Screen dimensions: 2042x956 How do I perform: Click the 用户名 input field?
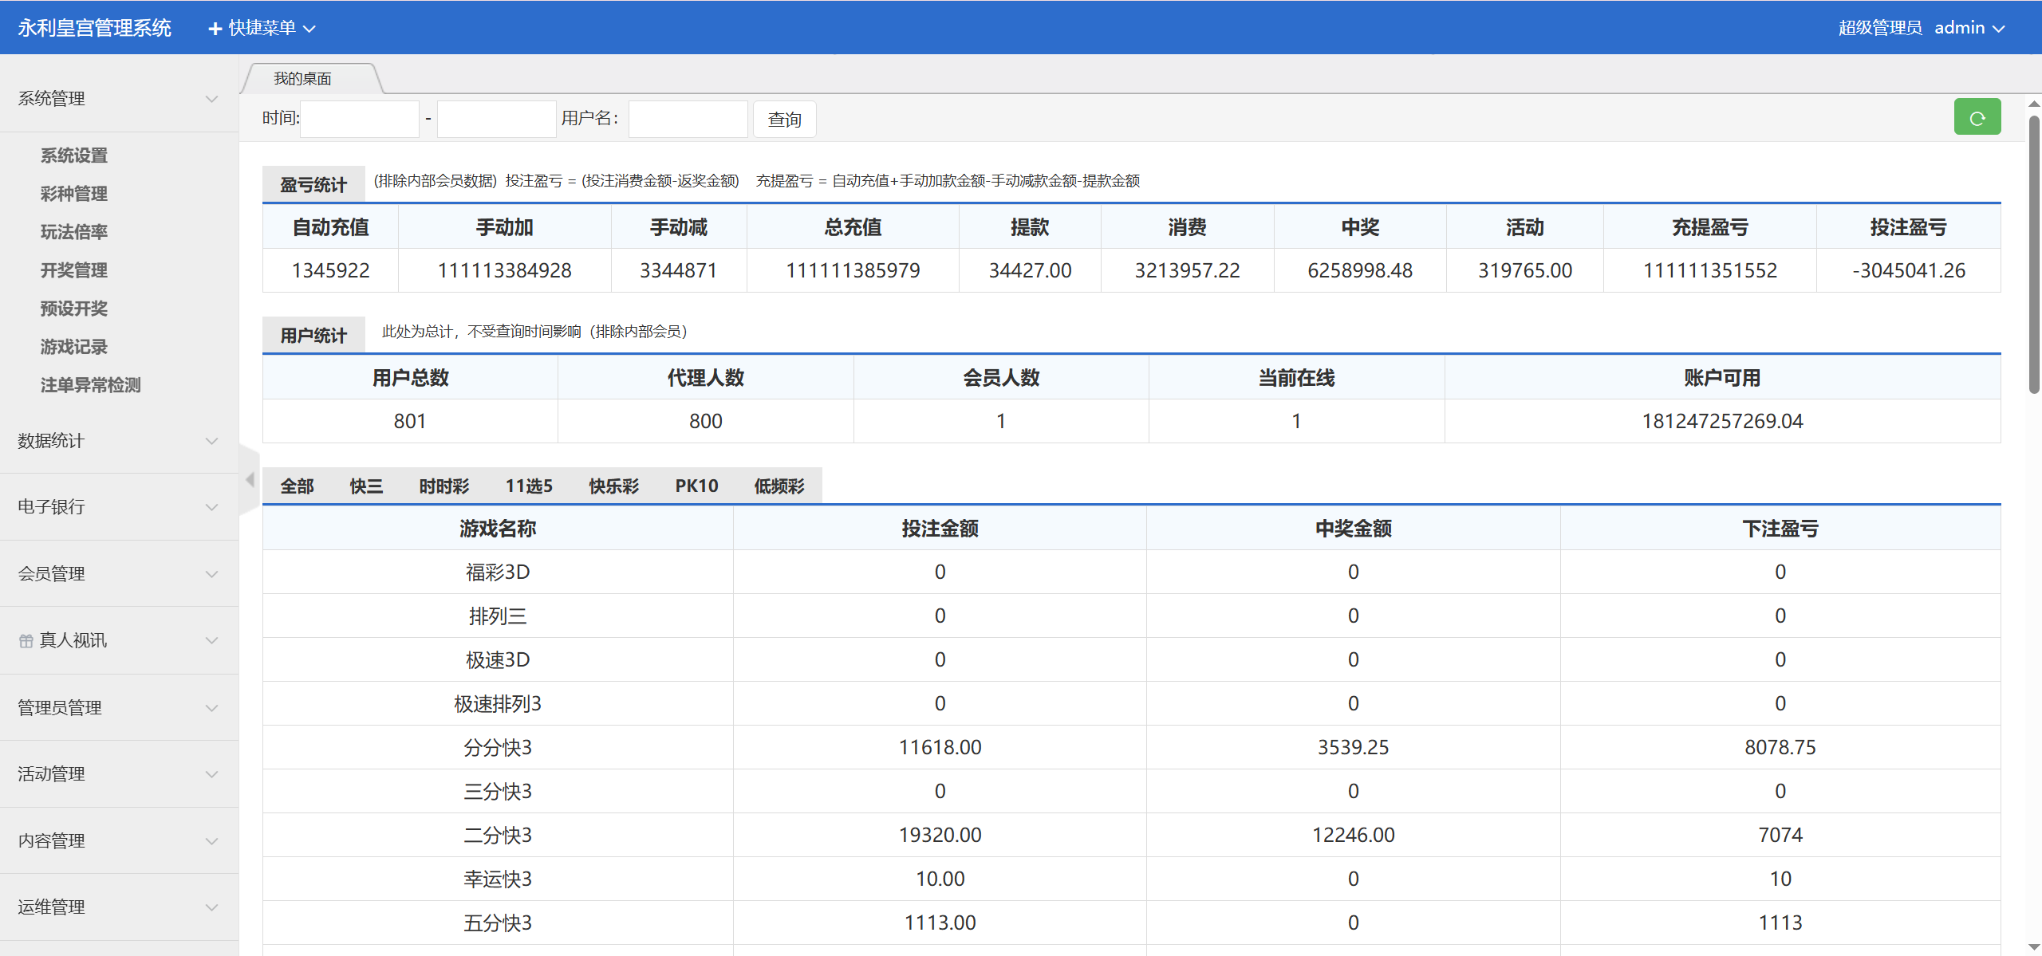(x=687, y=118)
